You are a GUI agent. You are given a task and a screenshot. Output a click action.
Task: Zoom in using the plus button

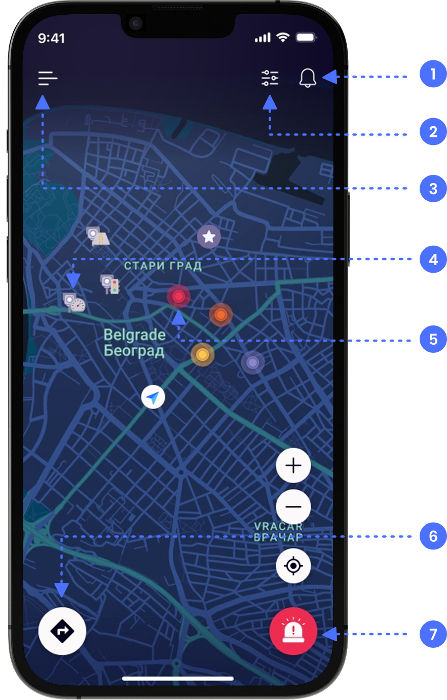click(x=293, y=465)
